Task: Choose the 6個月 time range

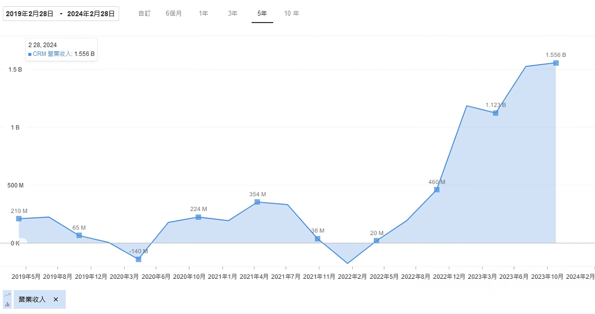Action: pyautogui.click(x=174, y=14)
